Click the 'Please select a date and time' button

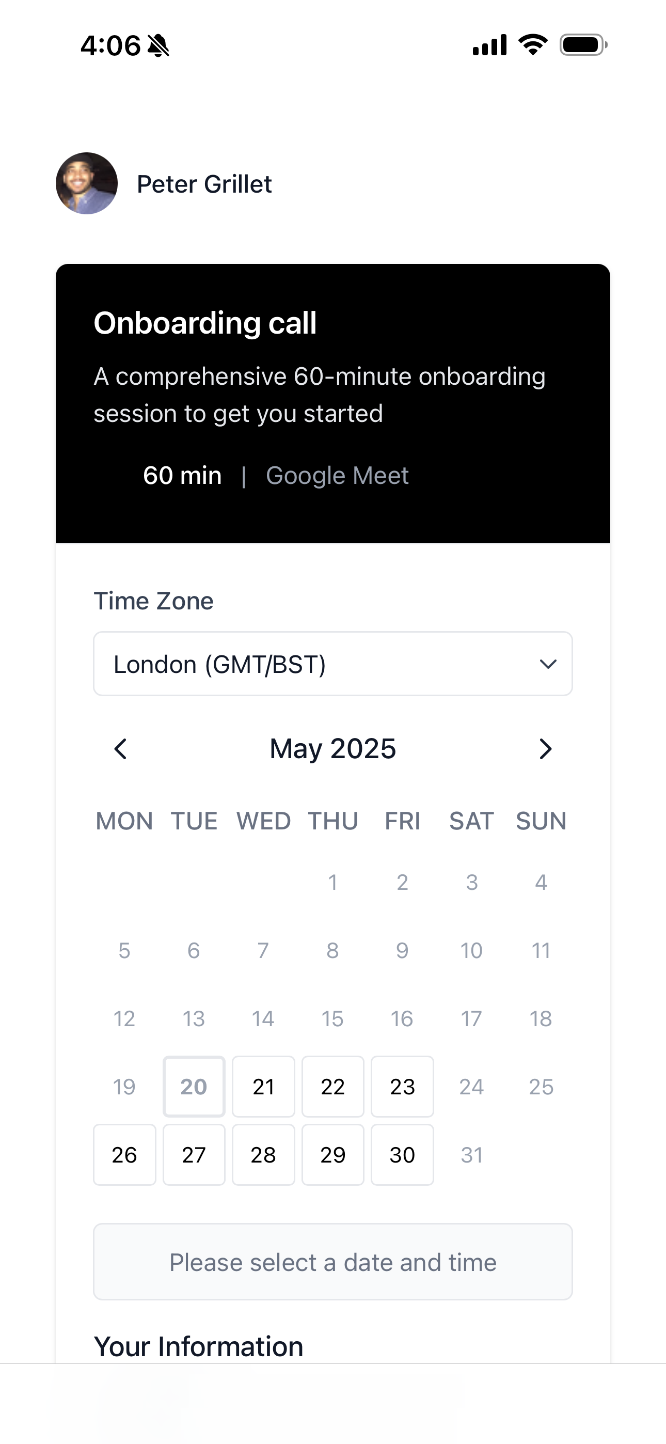tap(333, 1262)
